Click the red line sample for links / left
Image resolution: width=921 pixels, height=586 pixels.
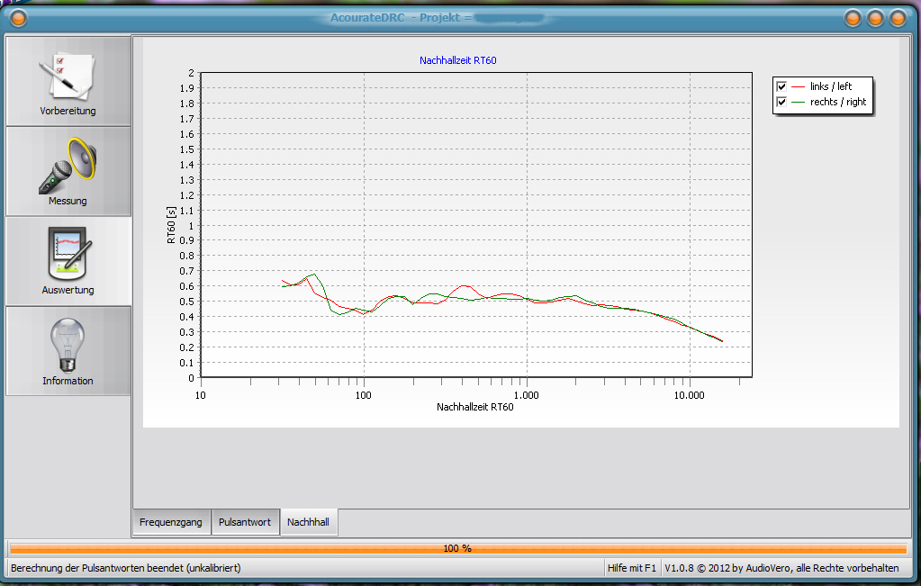[799, 86]
